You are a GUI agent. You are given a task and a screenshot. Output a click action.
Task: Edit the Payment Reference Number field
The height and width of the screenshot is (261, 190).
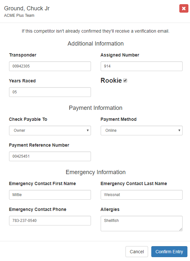50,156
